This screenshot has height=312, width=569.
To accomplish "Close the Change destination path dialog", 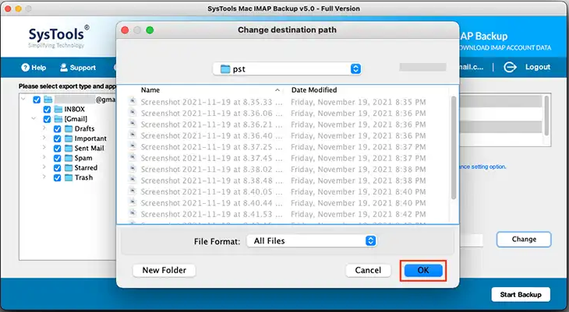I will 125,30.
